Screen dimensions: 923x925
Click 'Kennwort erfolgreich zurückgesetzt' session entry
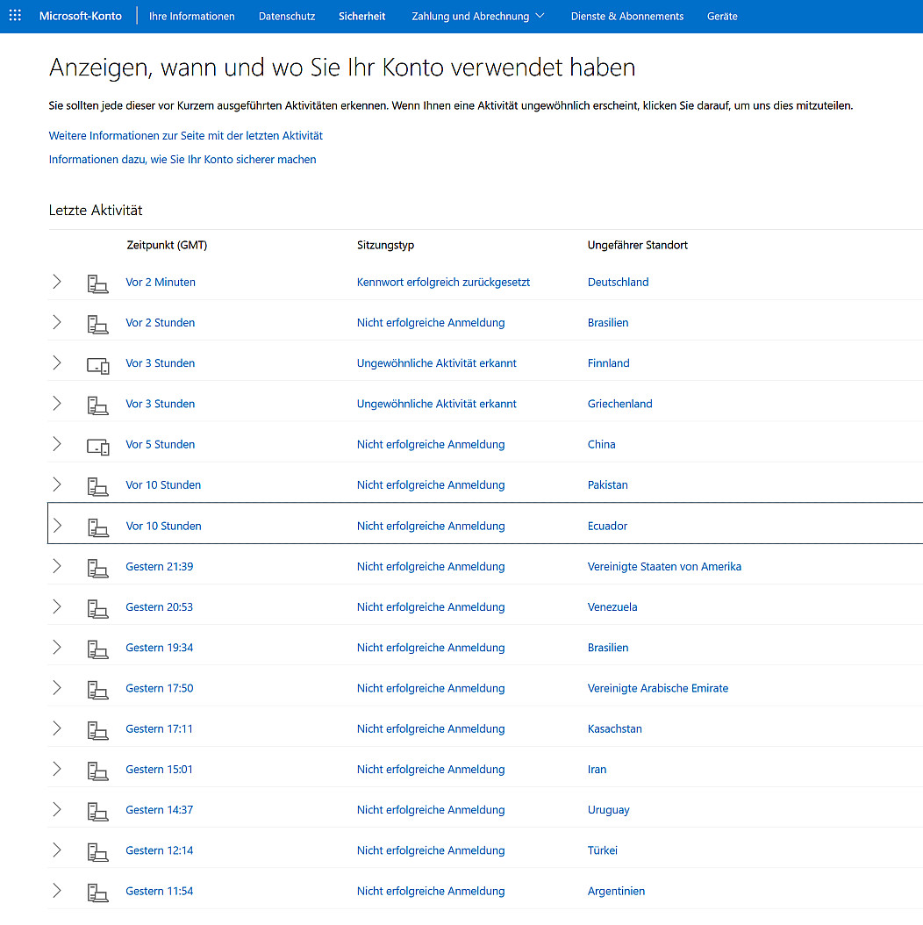[443, 282]
